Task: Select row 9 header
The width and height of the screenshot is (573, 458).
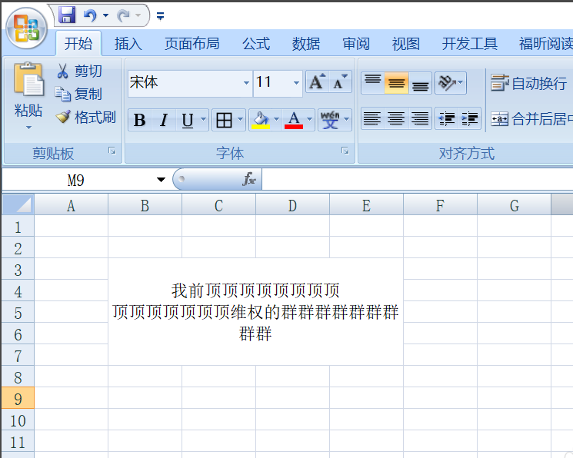Action: [18, 399]
